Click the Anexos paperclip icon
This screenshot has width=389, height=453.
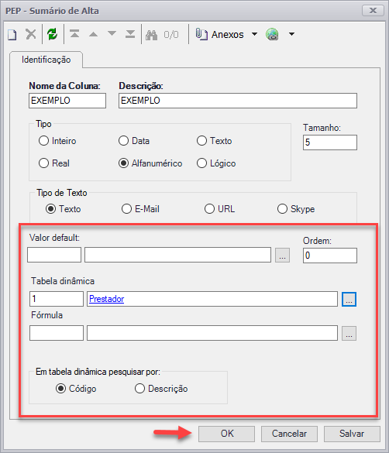coord(201,34)
